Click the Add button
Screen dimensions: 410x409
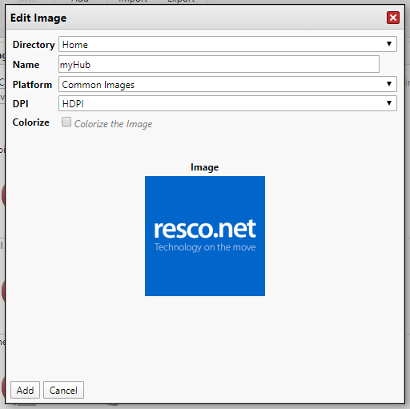pos(25,390)
